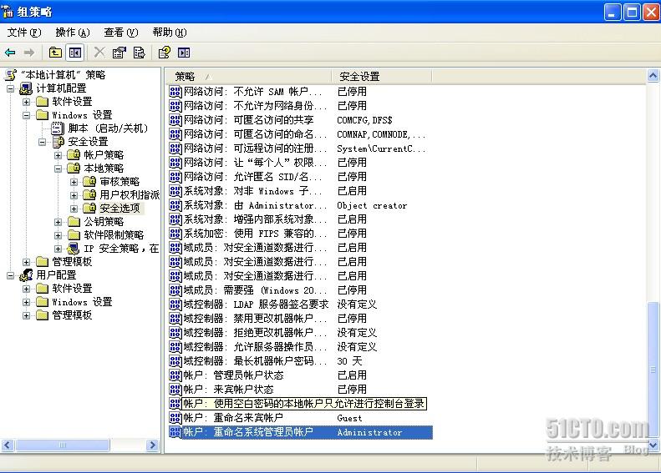This screenshot has width=661, height=473.
Task: Toggle the Show/Hide Console Tree icon
Action: tap(75, 53)
